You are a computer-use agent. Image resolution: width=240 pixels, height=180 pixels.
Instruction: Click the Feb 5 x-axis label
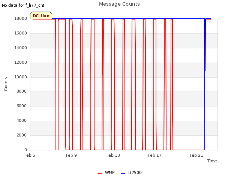pos(30,155)
